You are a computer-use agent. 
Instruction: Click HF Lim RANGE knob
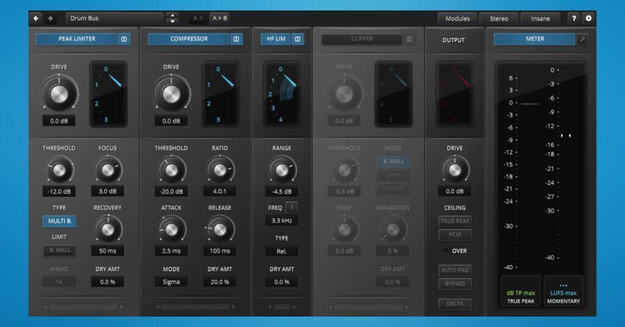281,170
